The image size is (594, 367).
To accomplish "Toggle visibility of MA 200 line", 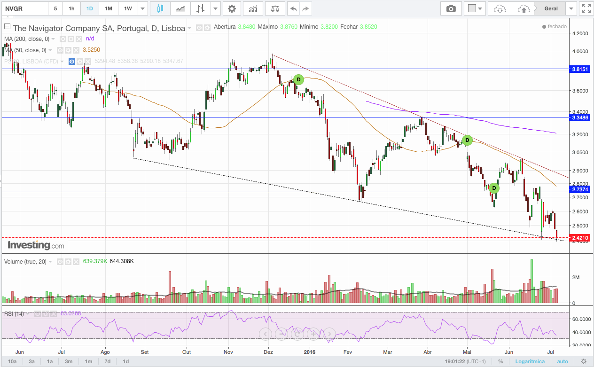I will [62, 39].
